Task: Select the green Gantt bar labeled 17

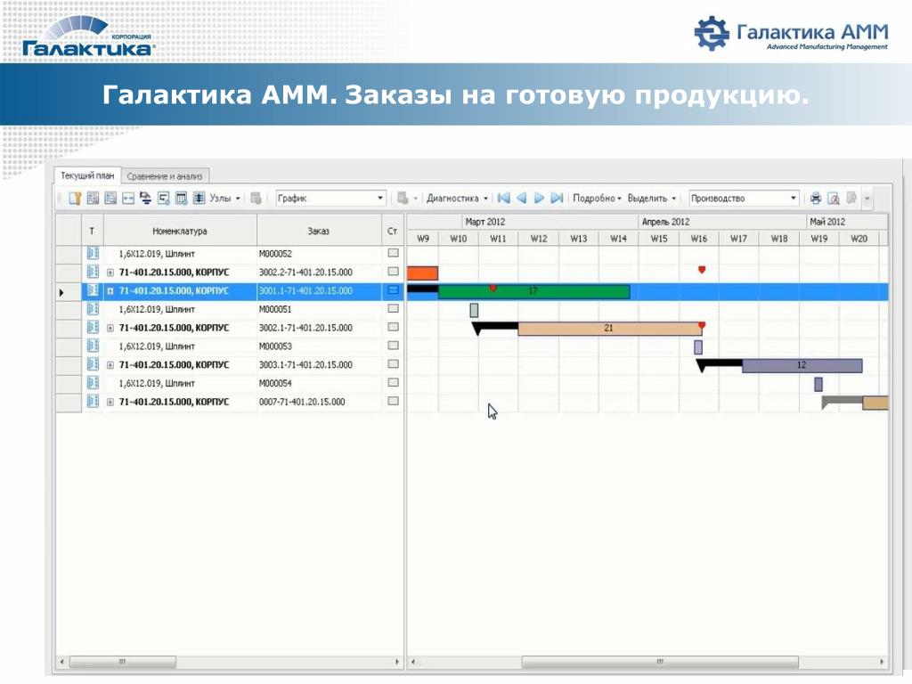Action: coord(534,291)
